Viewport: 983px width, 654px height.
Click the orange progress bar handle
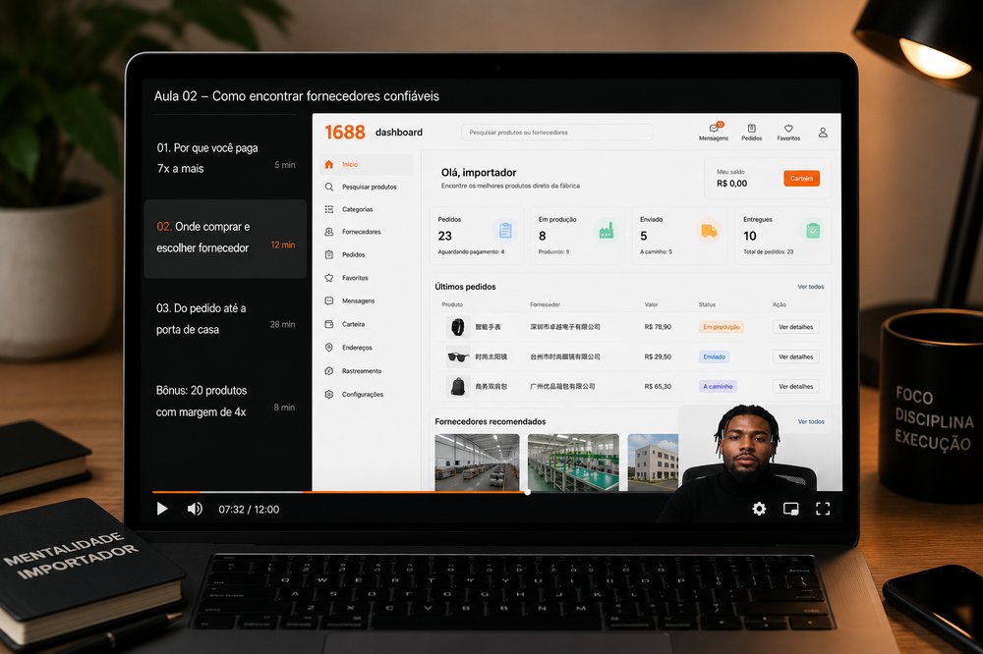(528, 492)
